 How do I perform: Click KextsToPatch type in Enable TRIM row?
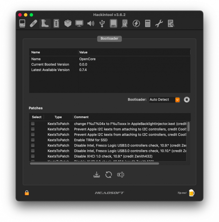[59, 140]
